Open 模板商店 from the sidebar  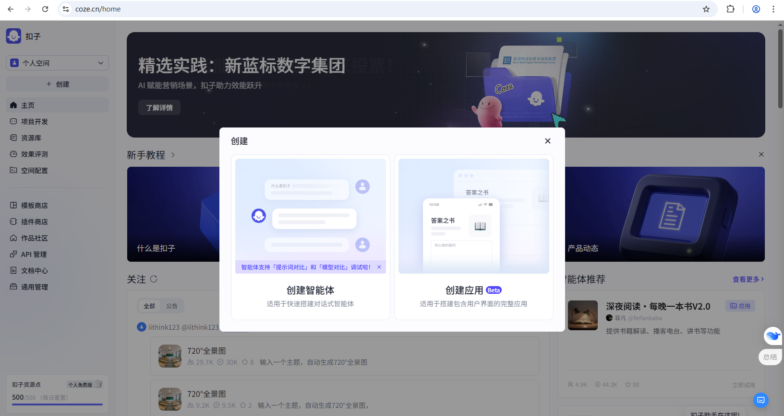pyautogui.click(x=57, y=205)
